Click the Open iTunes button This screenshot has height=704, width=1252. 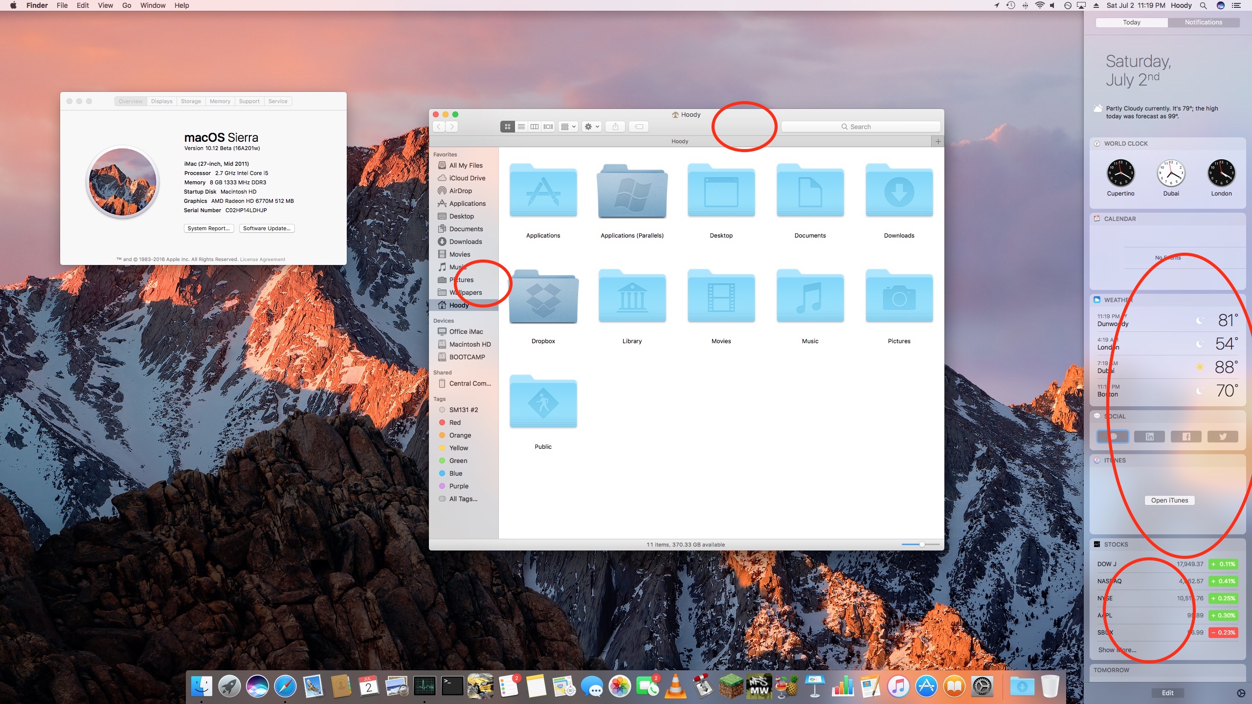tap(1169, 500)
